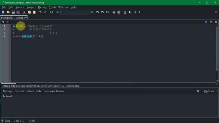
Task: Save the file with the disk icon
Action: pos(13,12)
